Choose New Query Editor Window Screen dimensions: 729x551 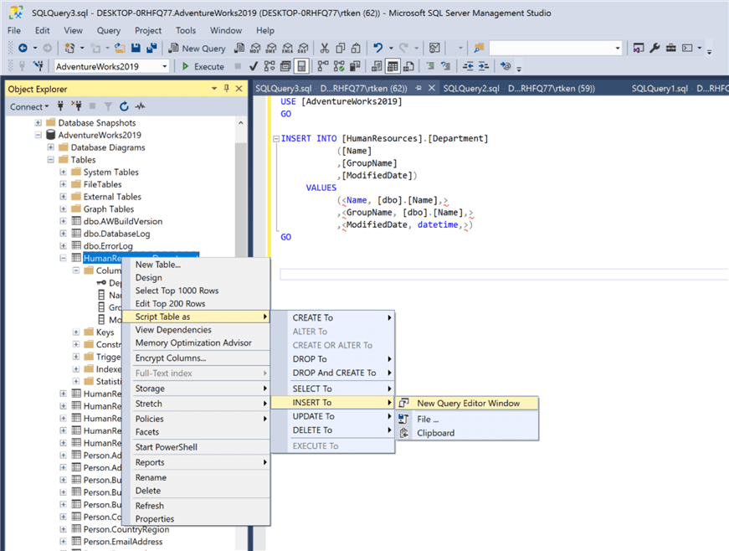pyautogui.click(x=467, y=403)
